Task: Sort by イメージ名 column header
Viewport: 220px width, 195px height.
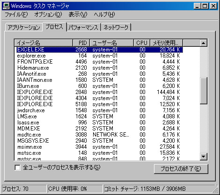Action: (44, 43)
